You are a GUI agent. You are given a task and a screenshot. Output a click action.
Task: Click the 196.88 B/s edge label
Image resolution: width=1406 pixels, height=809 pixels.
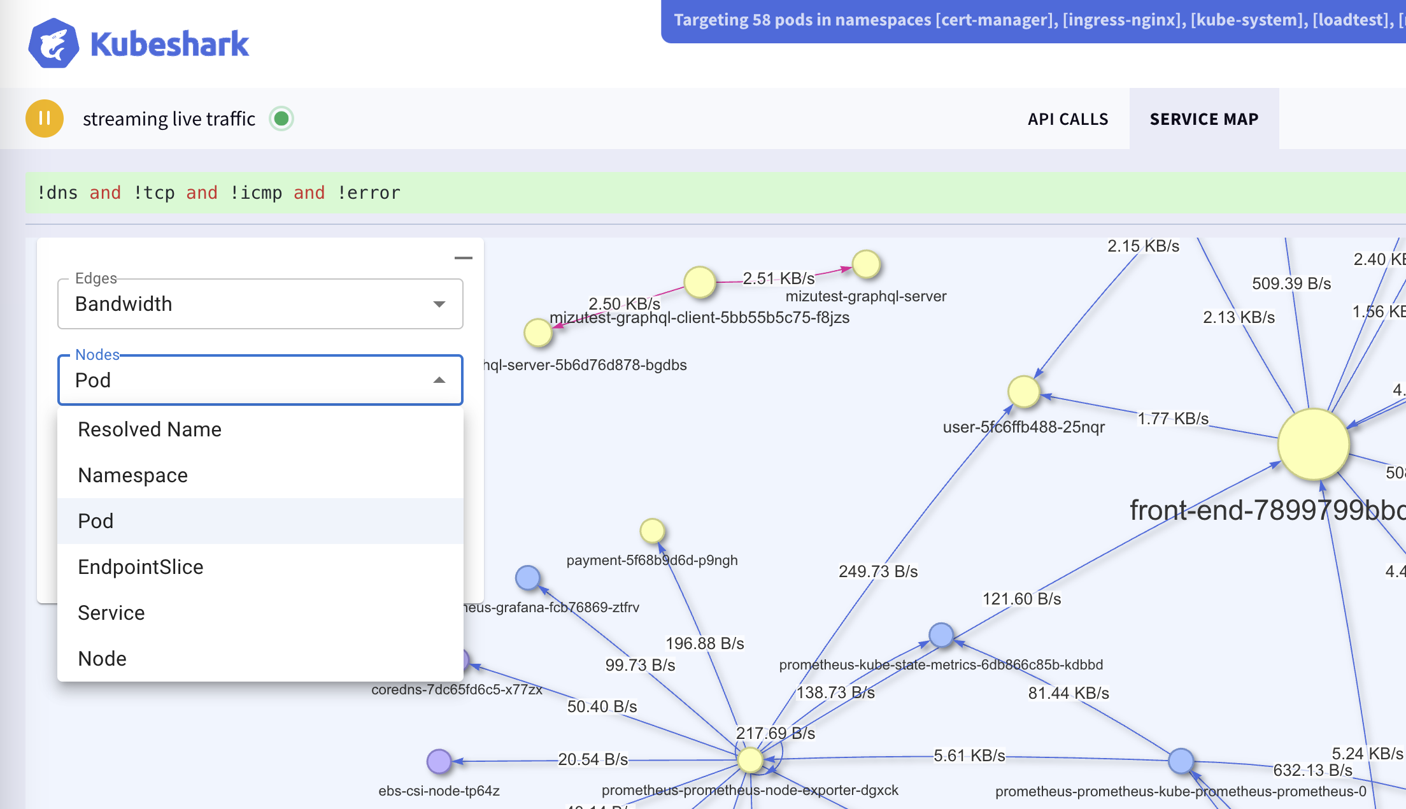click(x=705, y=643)
